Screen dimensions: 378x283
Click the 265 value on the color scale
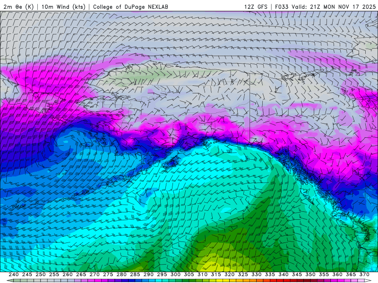pos(81,275)
